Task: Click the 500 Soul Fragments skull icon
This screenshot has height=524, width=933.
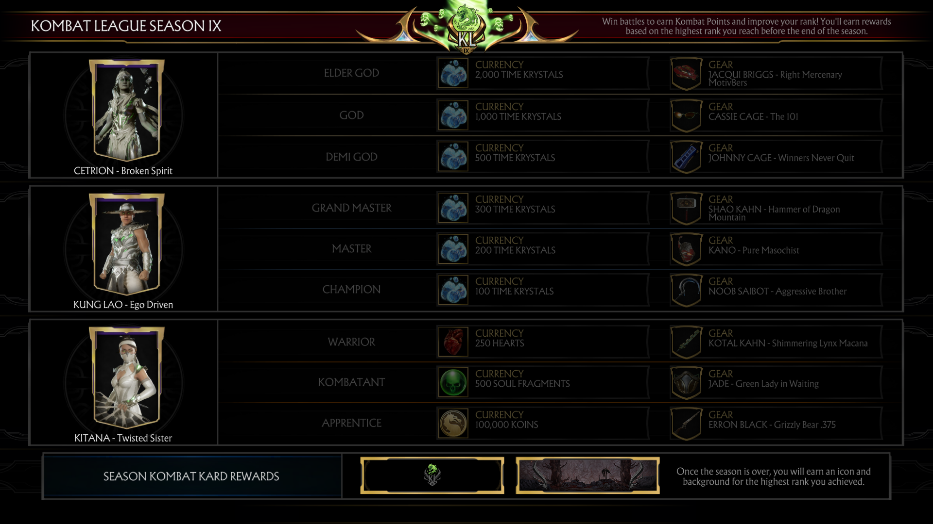Action: pyautogui.click(x=453, y=382)
